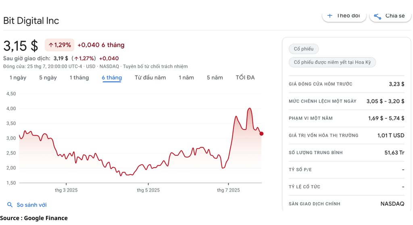The width and height of the screenshot is (413, 225).
Task: Click Cổ phiếu được niêm yết tại Hoa Kỳ chip
Action: 332,62
